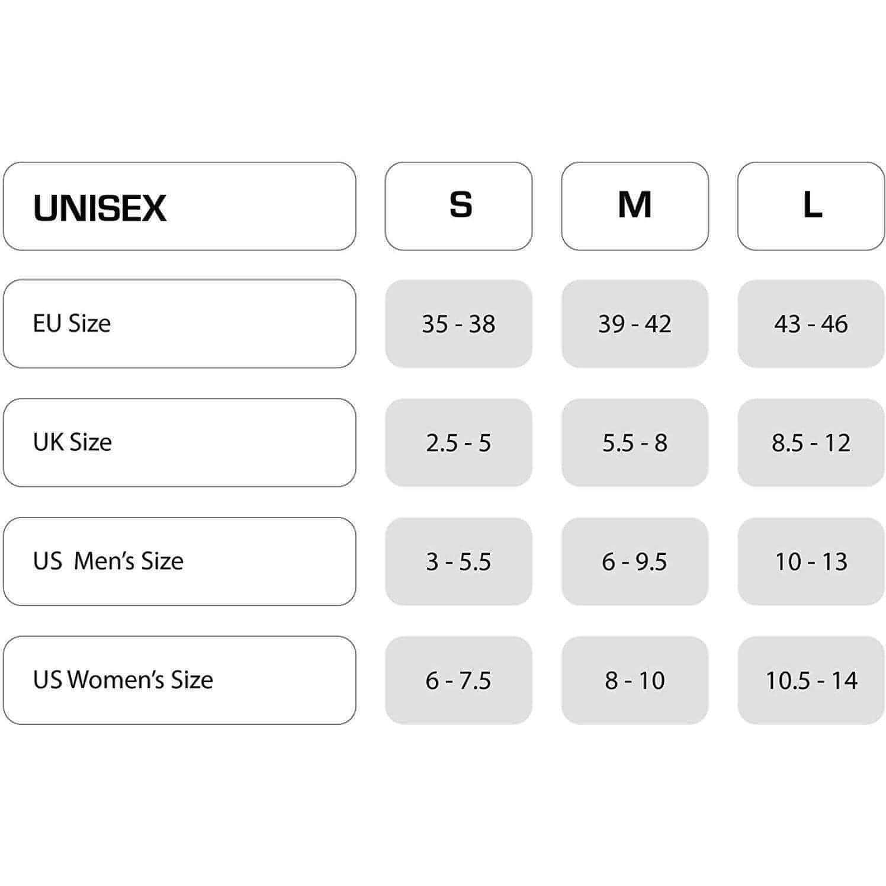The image size is (886, 886).
Task: Click the US Men's Size label
Action: click(x=179, y=561)
